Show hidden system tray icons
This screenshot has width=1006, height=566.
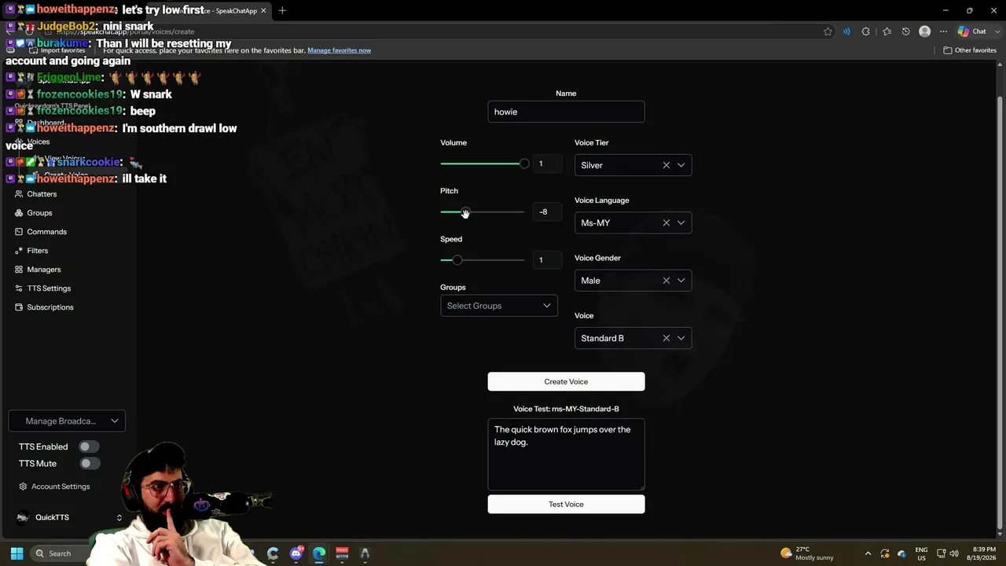click(x=868, y=553)
